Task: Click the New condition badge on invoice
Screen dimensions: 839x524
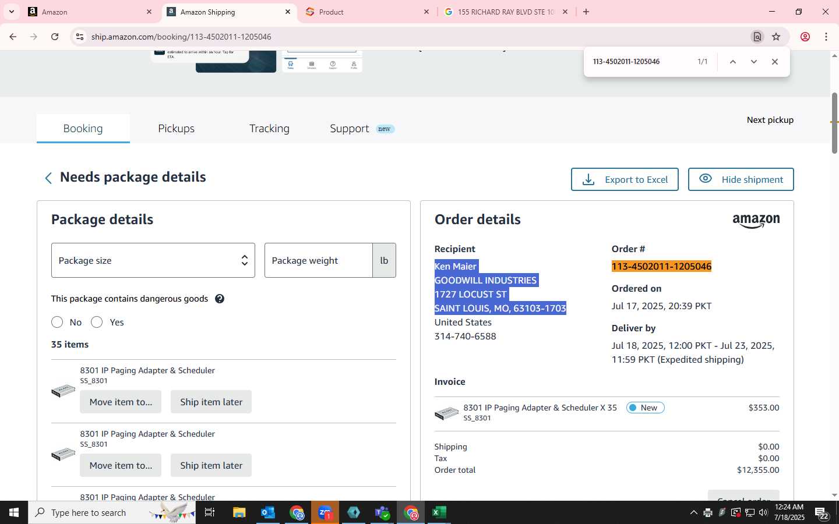Action: pos(645,408)
